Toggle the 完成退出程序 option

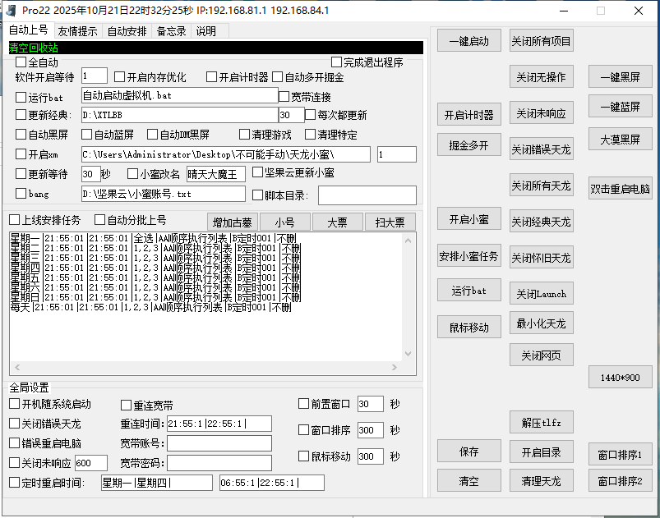[335, 62]
